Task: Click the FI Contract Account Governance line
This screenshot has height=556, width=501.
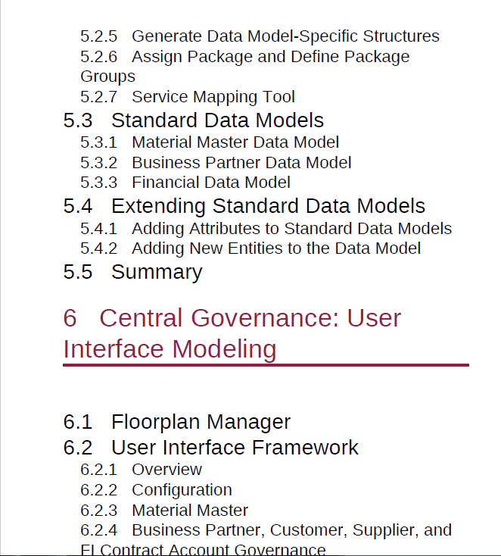Action: (x=203, y=549)
